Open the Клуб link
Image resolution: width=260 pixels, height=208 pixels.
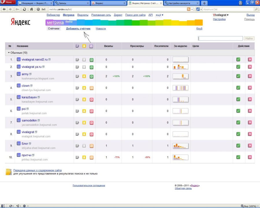[x=199, y=29]
